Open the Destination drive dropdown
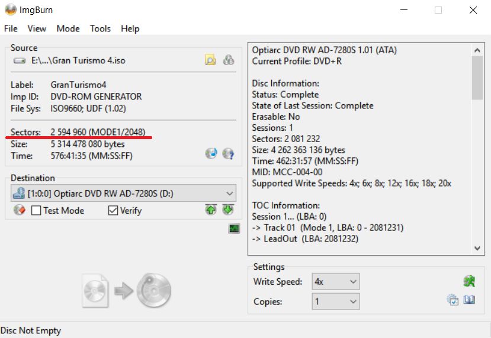Viewport: 491px width, 338px height. click(123, 193)
